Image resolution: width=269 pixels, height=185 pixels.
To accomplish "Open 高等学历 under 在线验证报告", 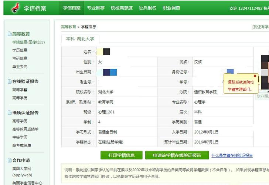I will [x=20, y=98].
